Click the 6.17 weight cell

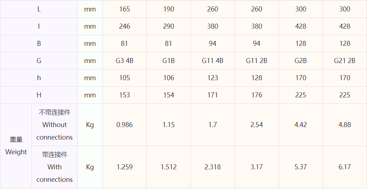coord(345,167)
